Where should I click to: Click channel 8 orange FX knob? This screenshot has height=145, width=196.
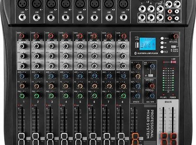tap(122, 86)
